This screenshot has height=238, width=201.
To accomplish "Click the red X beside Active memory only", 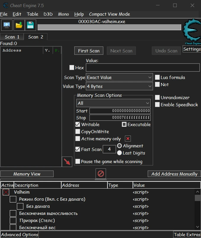I will click(x=128, y=139).
